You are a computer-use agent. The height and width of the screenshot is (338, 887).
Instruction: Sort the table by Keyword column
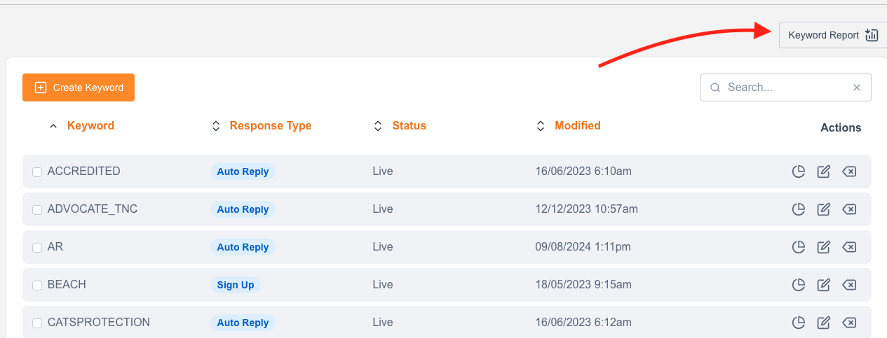90,126
